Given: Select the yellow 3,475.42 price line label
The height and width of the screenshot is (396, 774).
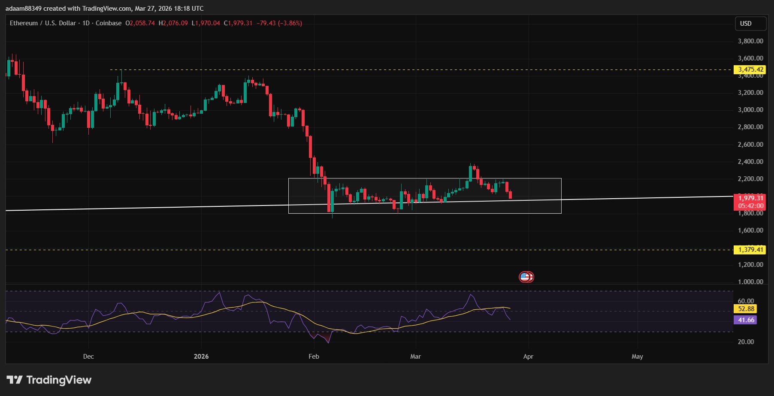Looking at the screenshot, I should point(750,70).
